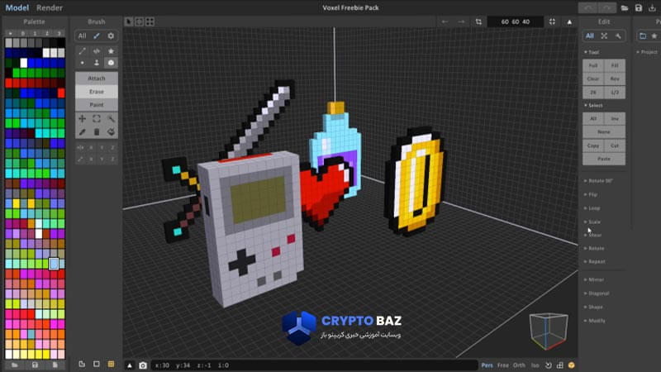This screenshot has height=372, width=661.
Task: Expand the Rotate 90° section
Action: coord(598,180)
